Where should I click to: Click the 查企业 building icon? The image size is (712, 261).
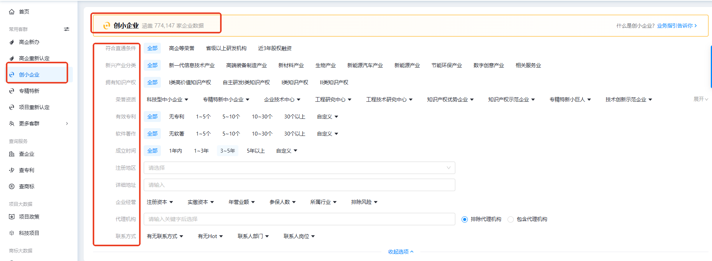12,154
